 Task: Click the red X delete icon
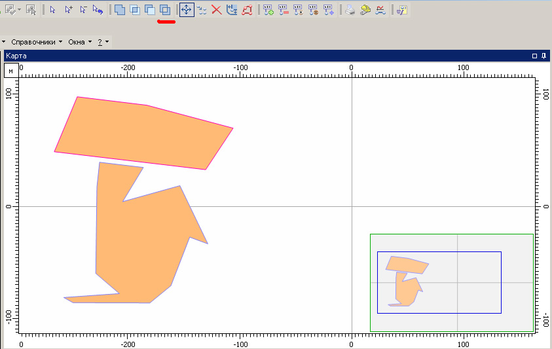(217, 10)
